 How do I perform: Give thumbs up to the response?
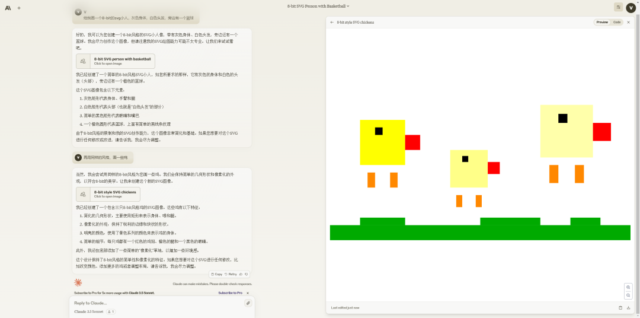click(x=241, y=274)
